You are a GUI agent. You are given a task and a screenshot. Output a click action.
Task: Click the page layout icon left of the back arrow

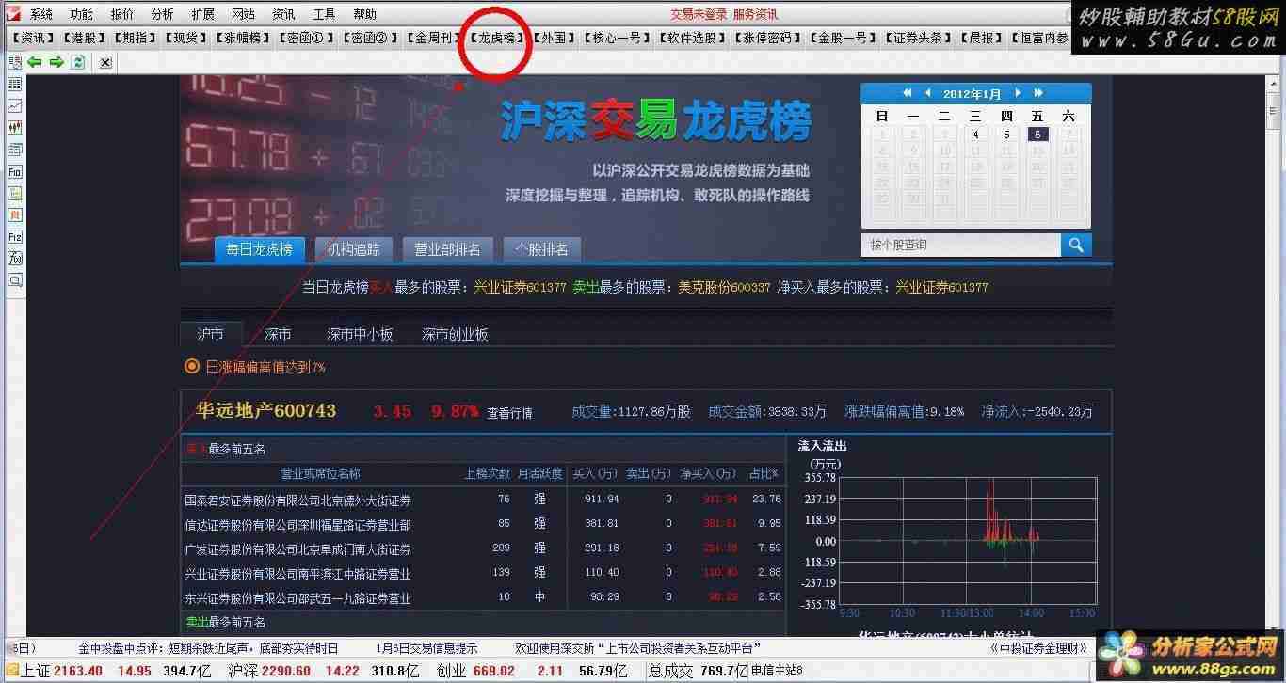14,62
